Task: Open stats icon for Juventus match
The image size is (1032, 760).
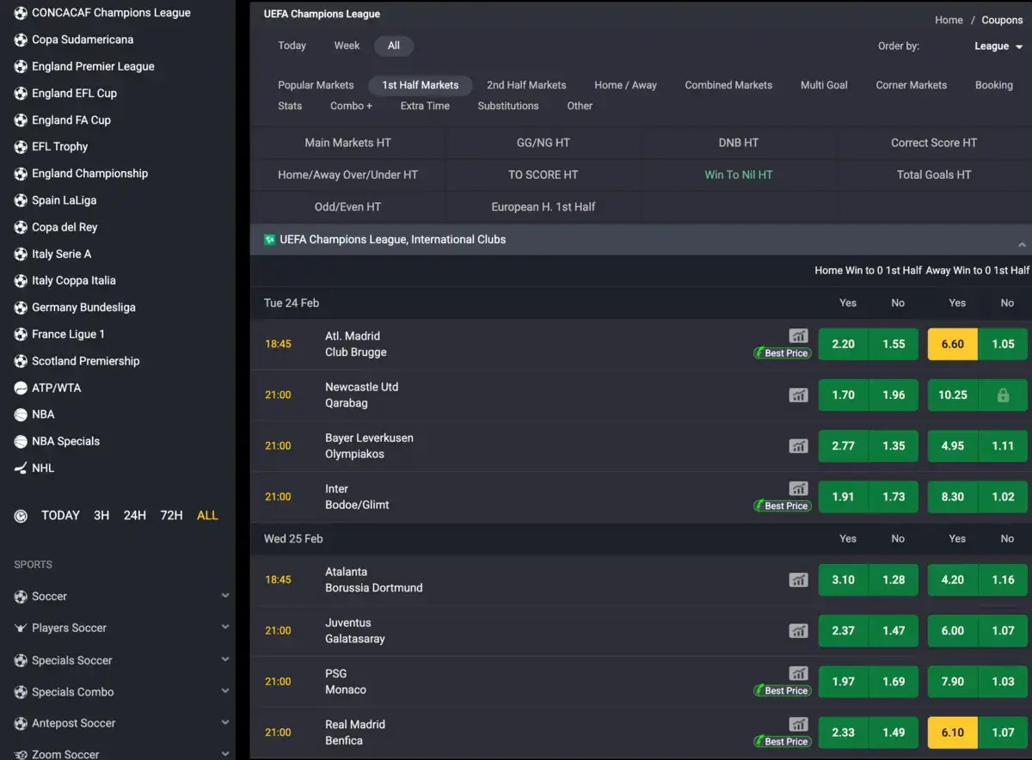Action: [799, 631]
